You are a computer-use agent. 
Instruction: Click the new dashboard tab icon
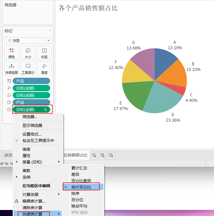(103, 155)
